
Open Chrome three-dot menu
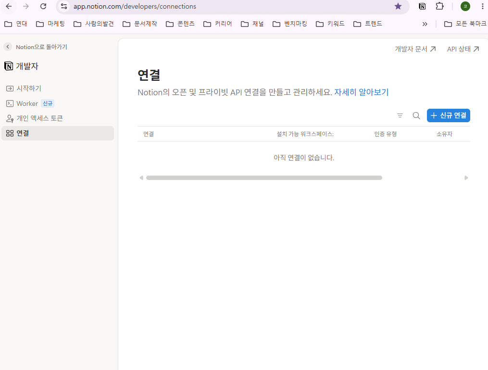(x=482, y=6)
